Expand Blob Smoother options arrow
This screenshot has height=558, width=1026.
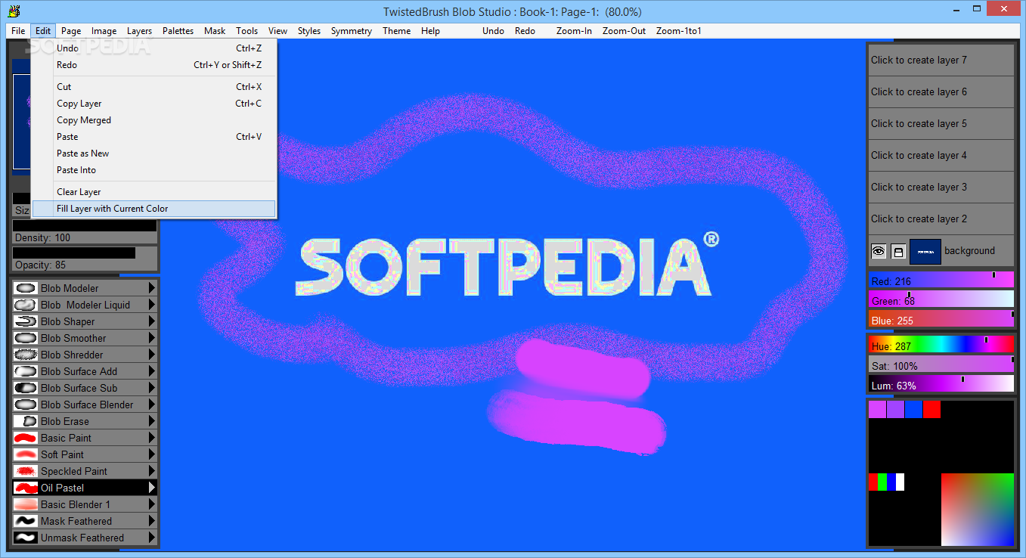(152, 338)
